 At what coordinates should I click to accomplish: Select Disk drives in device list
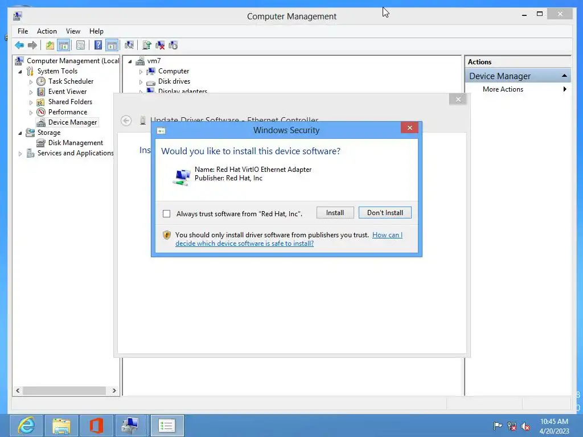point(174,81)
